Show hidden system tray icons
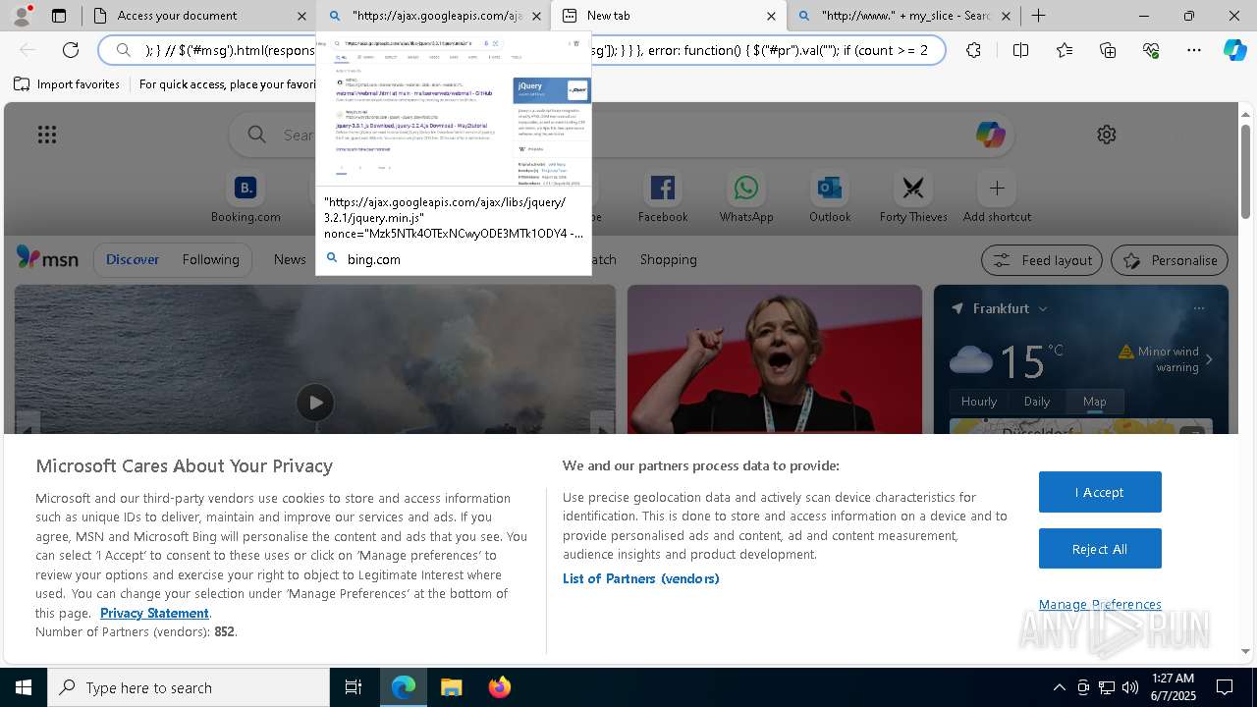 (1059, 687)
